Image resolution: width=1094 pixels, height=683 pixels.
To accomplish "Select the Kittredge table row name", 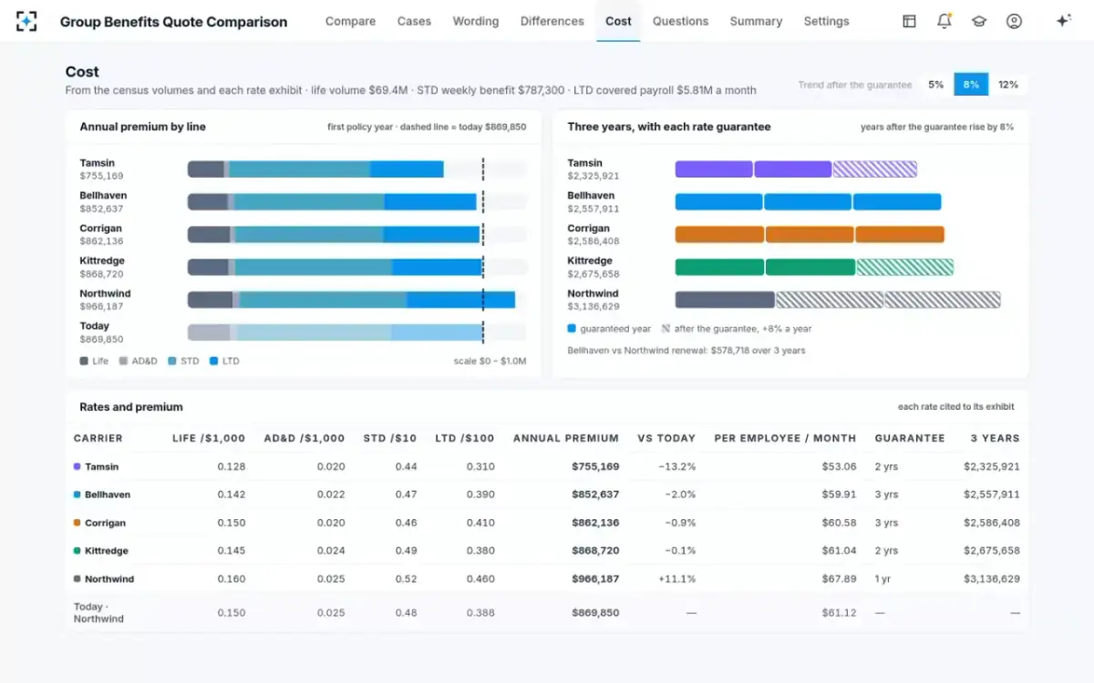I will [x=108, y=551].
